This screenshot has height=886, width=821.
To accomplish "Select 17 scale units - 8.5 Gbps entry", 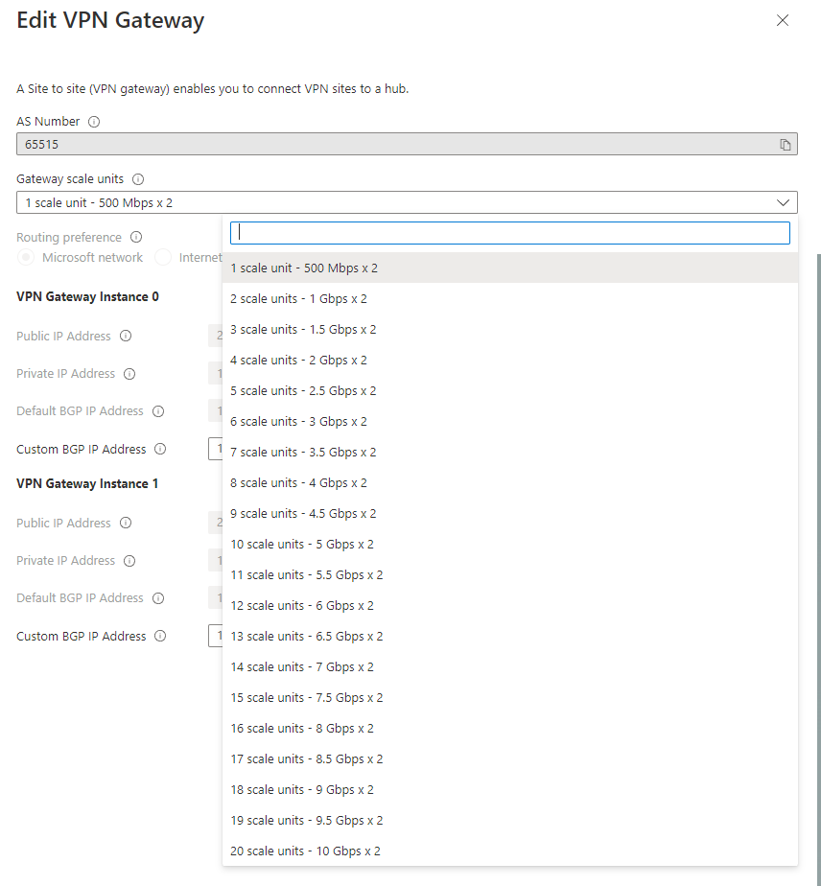I will pyautogui.click(x=510, y=759).
